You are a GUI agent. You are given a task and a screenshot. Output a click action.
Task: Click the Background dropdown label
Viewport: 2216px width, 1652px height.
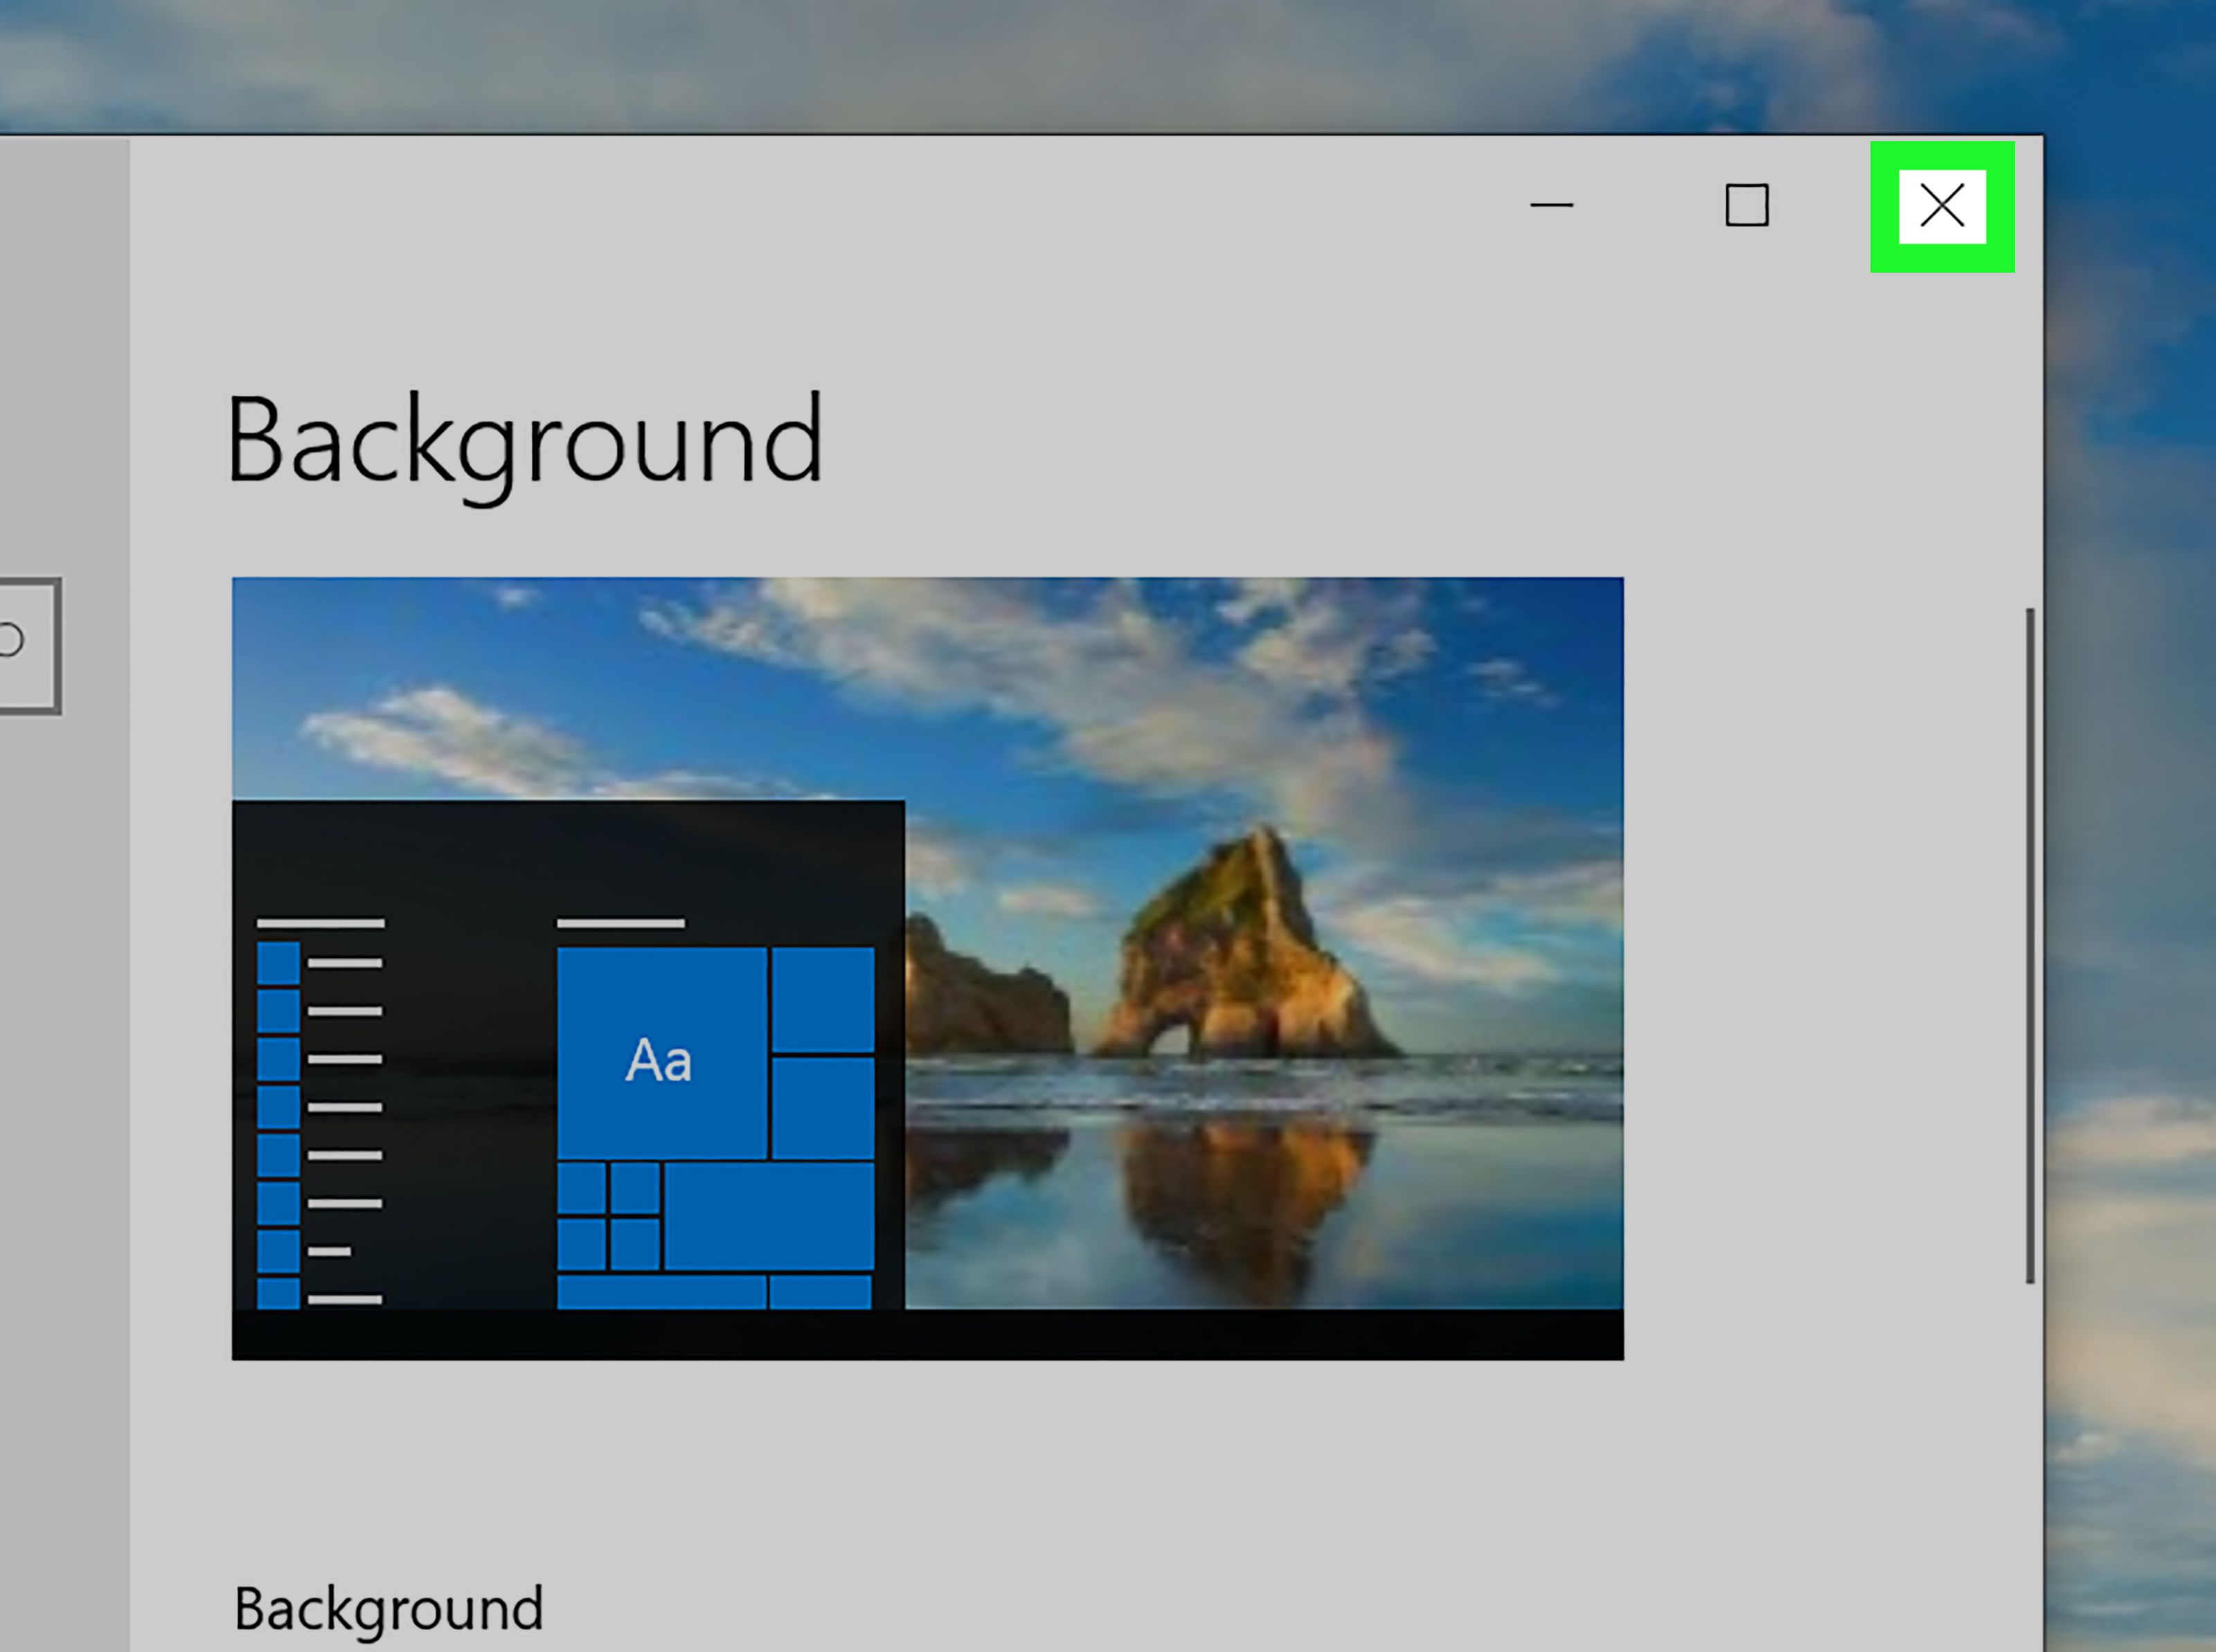click(x=388, y=1608)
